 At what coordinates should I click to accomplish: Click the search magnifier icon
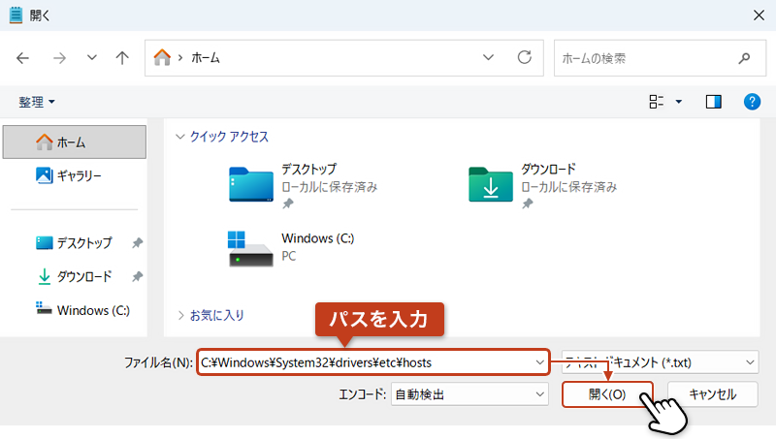pyautogui.click(x=744, y=58)
